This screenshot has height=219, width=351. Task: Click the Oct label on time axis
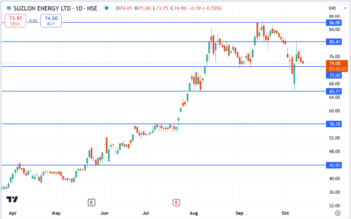285,213
